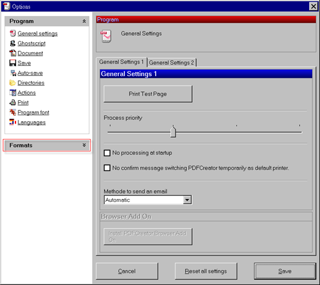Open the Print settings link
Image resolution: width=320 pixels, height=285 pixels.
[x=23, y=103]
